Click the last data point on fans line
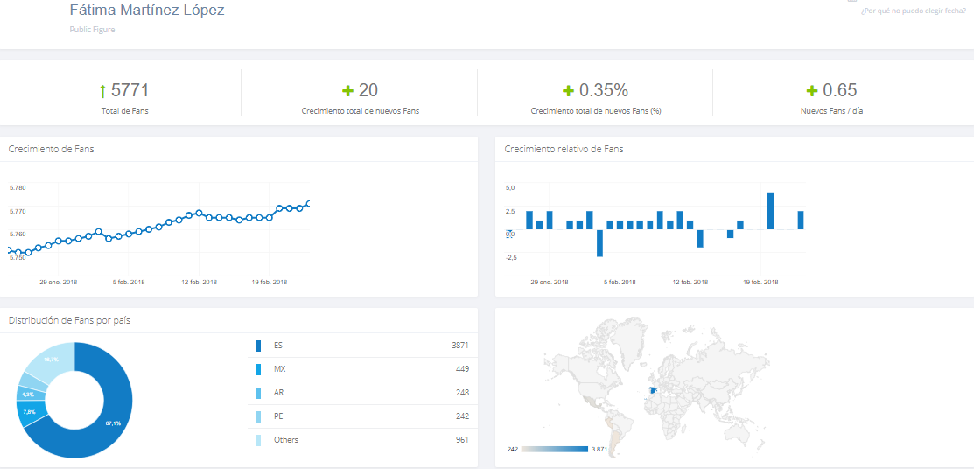The image size is (974, 469). [308, 203]
